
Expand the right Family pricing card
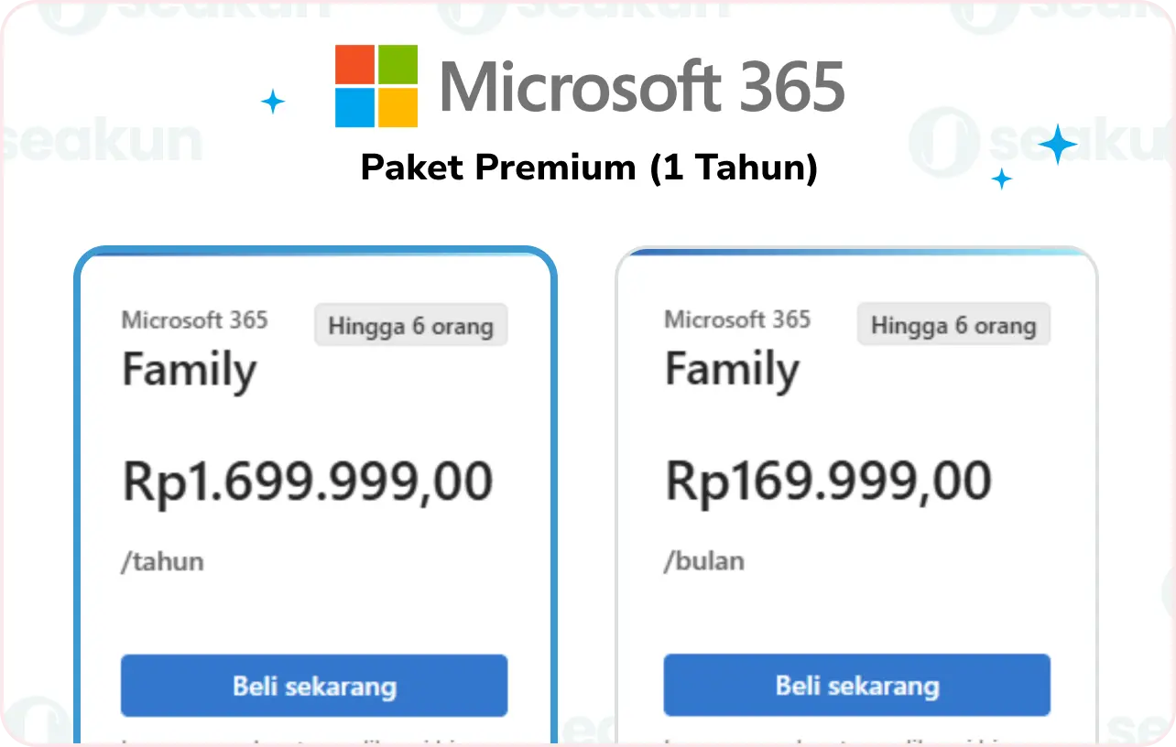(856, 494)
